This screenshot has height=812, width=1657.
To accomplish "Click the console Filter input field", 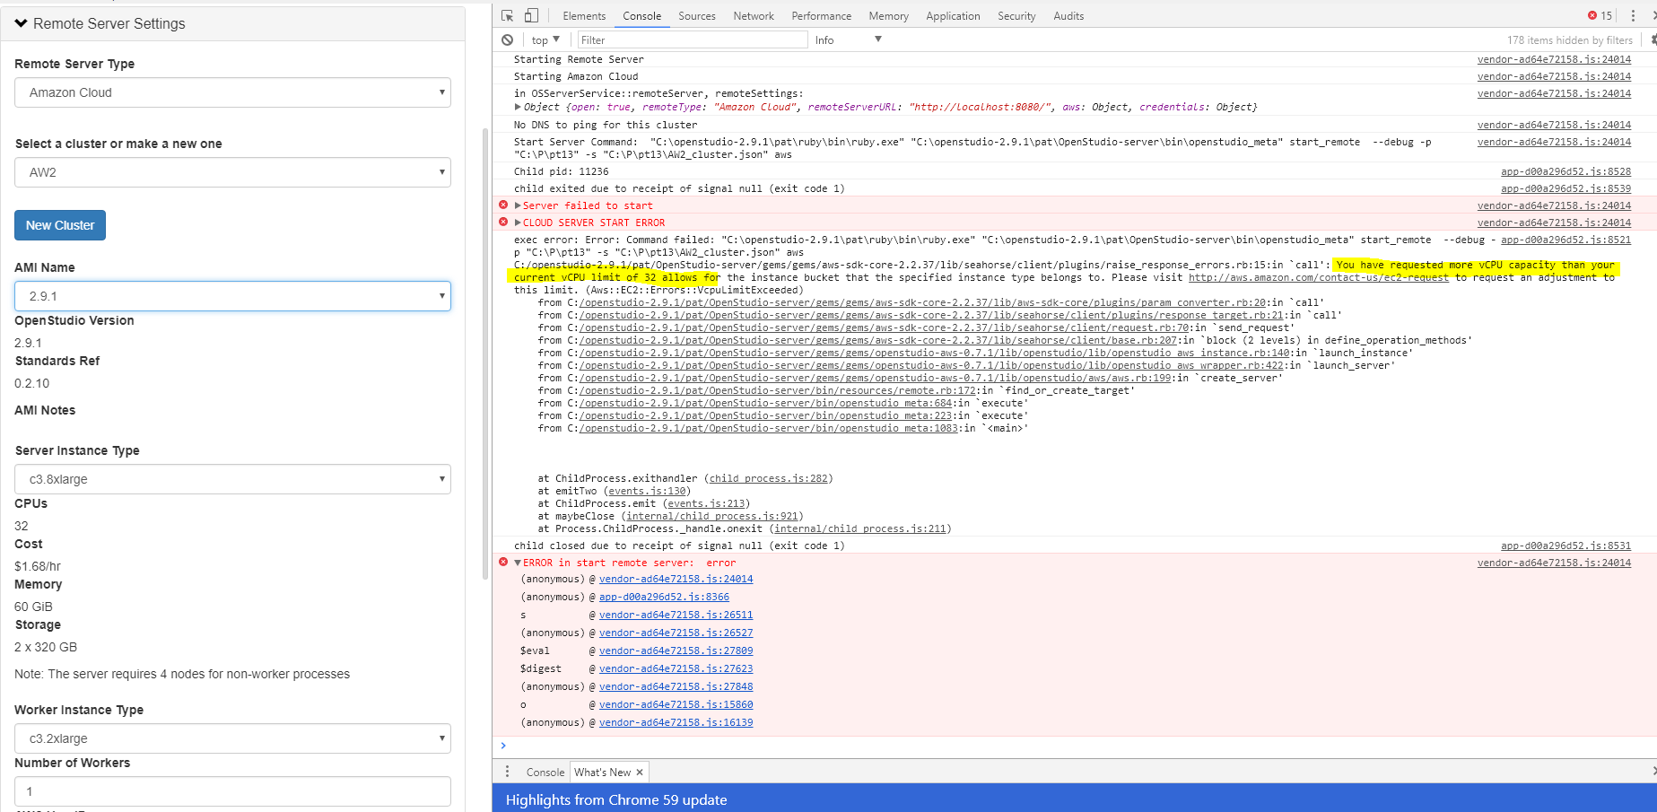I will point(692,39).
